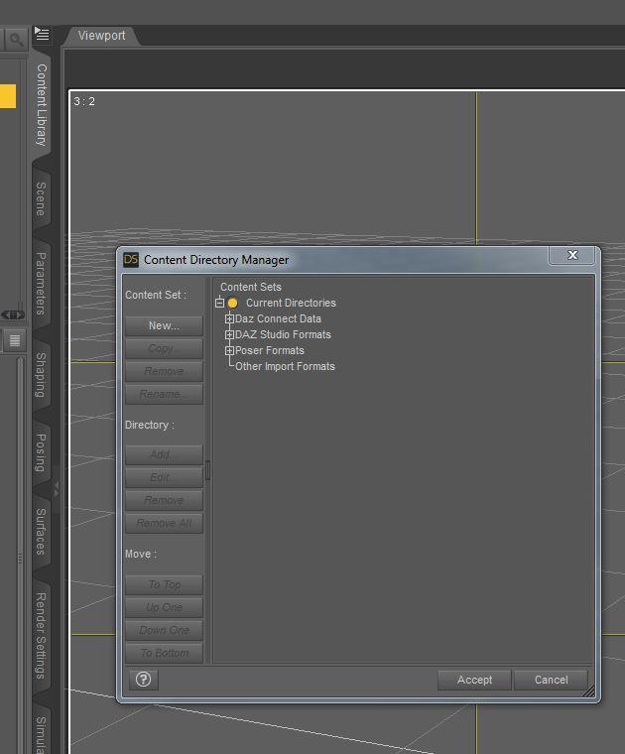625x754 pixels.
Task: Click the left pane horizontal scroll arrows
Action: click(13, 315)
